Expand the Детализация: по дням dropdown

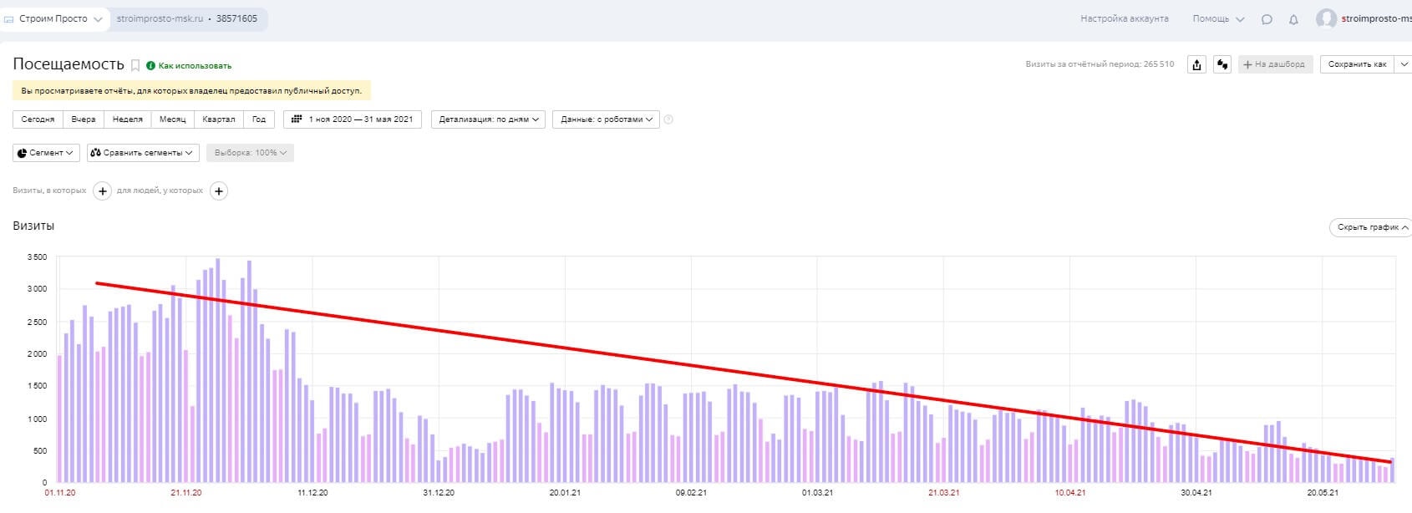(489, 119)
